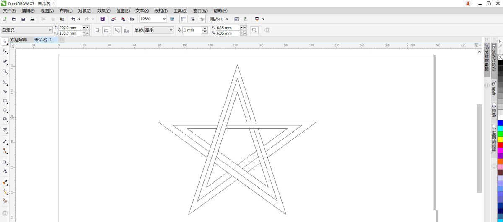Select the Text tool (字)
The image size is (503, 222).
click(5, 130)
